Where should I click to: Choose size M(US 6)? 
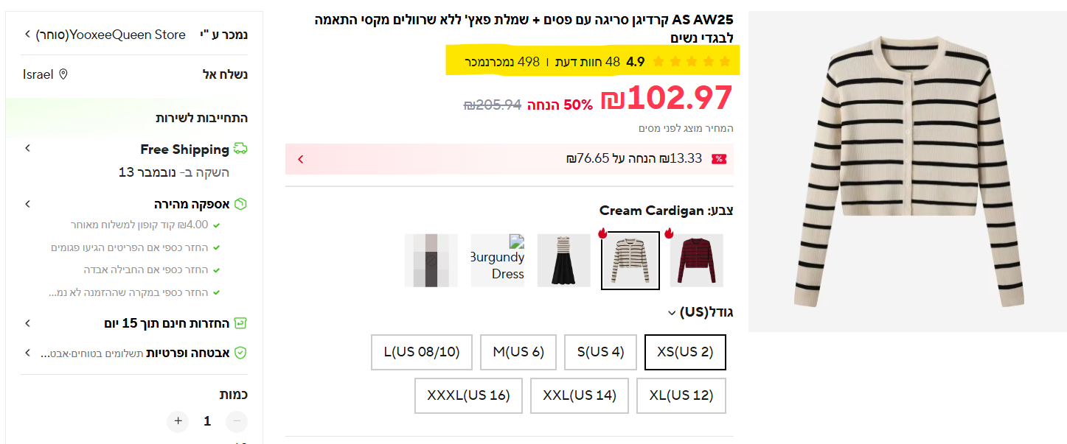518,352
